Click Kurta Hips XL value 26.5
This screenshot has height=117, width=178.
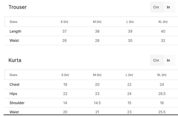pos(162,94)
